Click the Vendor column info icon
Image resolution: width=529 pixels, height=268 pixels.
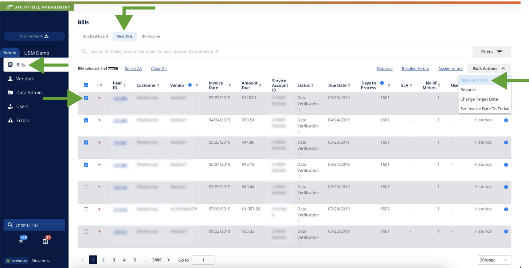[x=190, y=85]
